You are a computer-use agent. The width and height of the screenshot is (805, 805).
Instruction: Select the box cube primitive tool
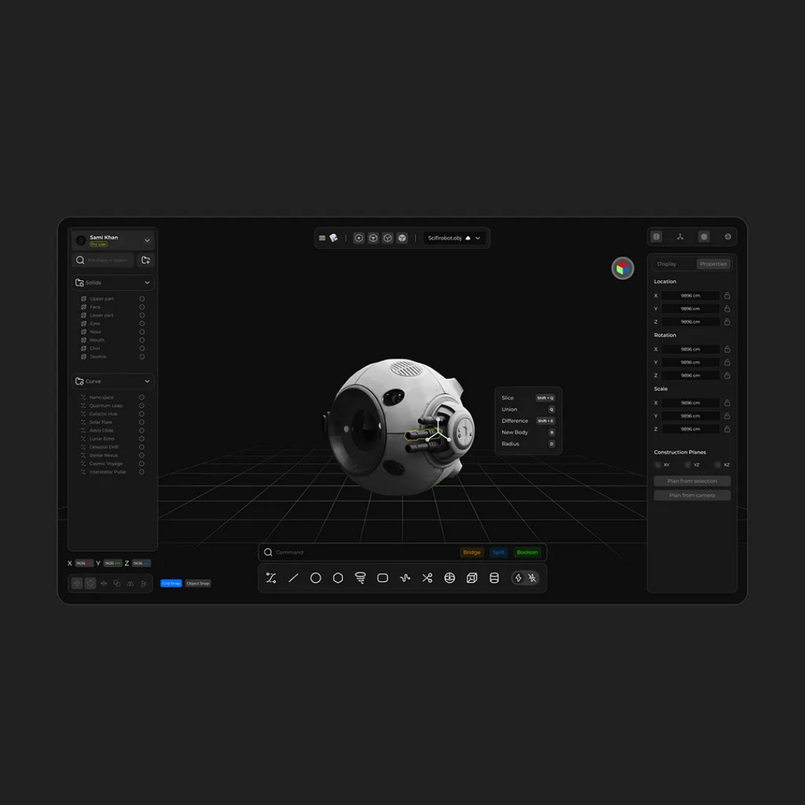click(x=472, y=578)
